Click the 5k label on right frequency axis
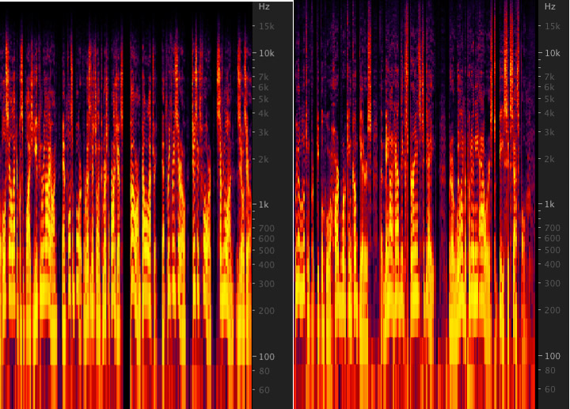Image resolution: width=570 pixels, height=409 pixels. [549, 99]
